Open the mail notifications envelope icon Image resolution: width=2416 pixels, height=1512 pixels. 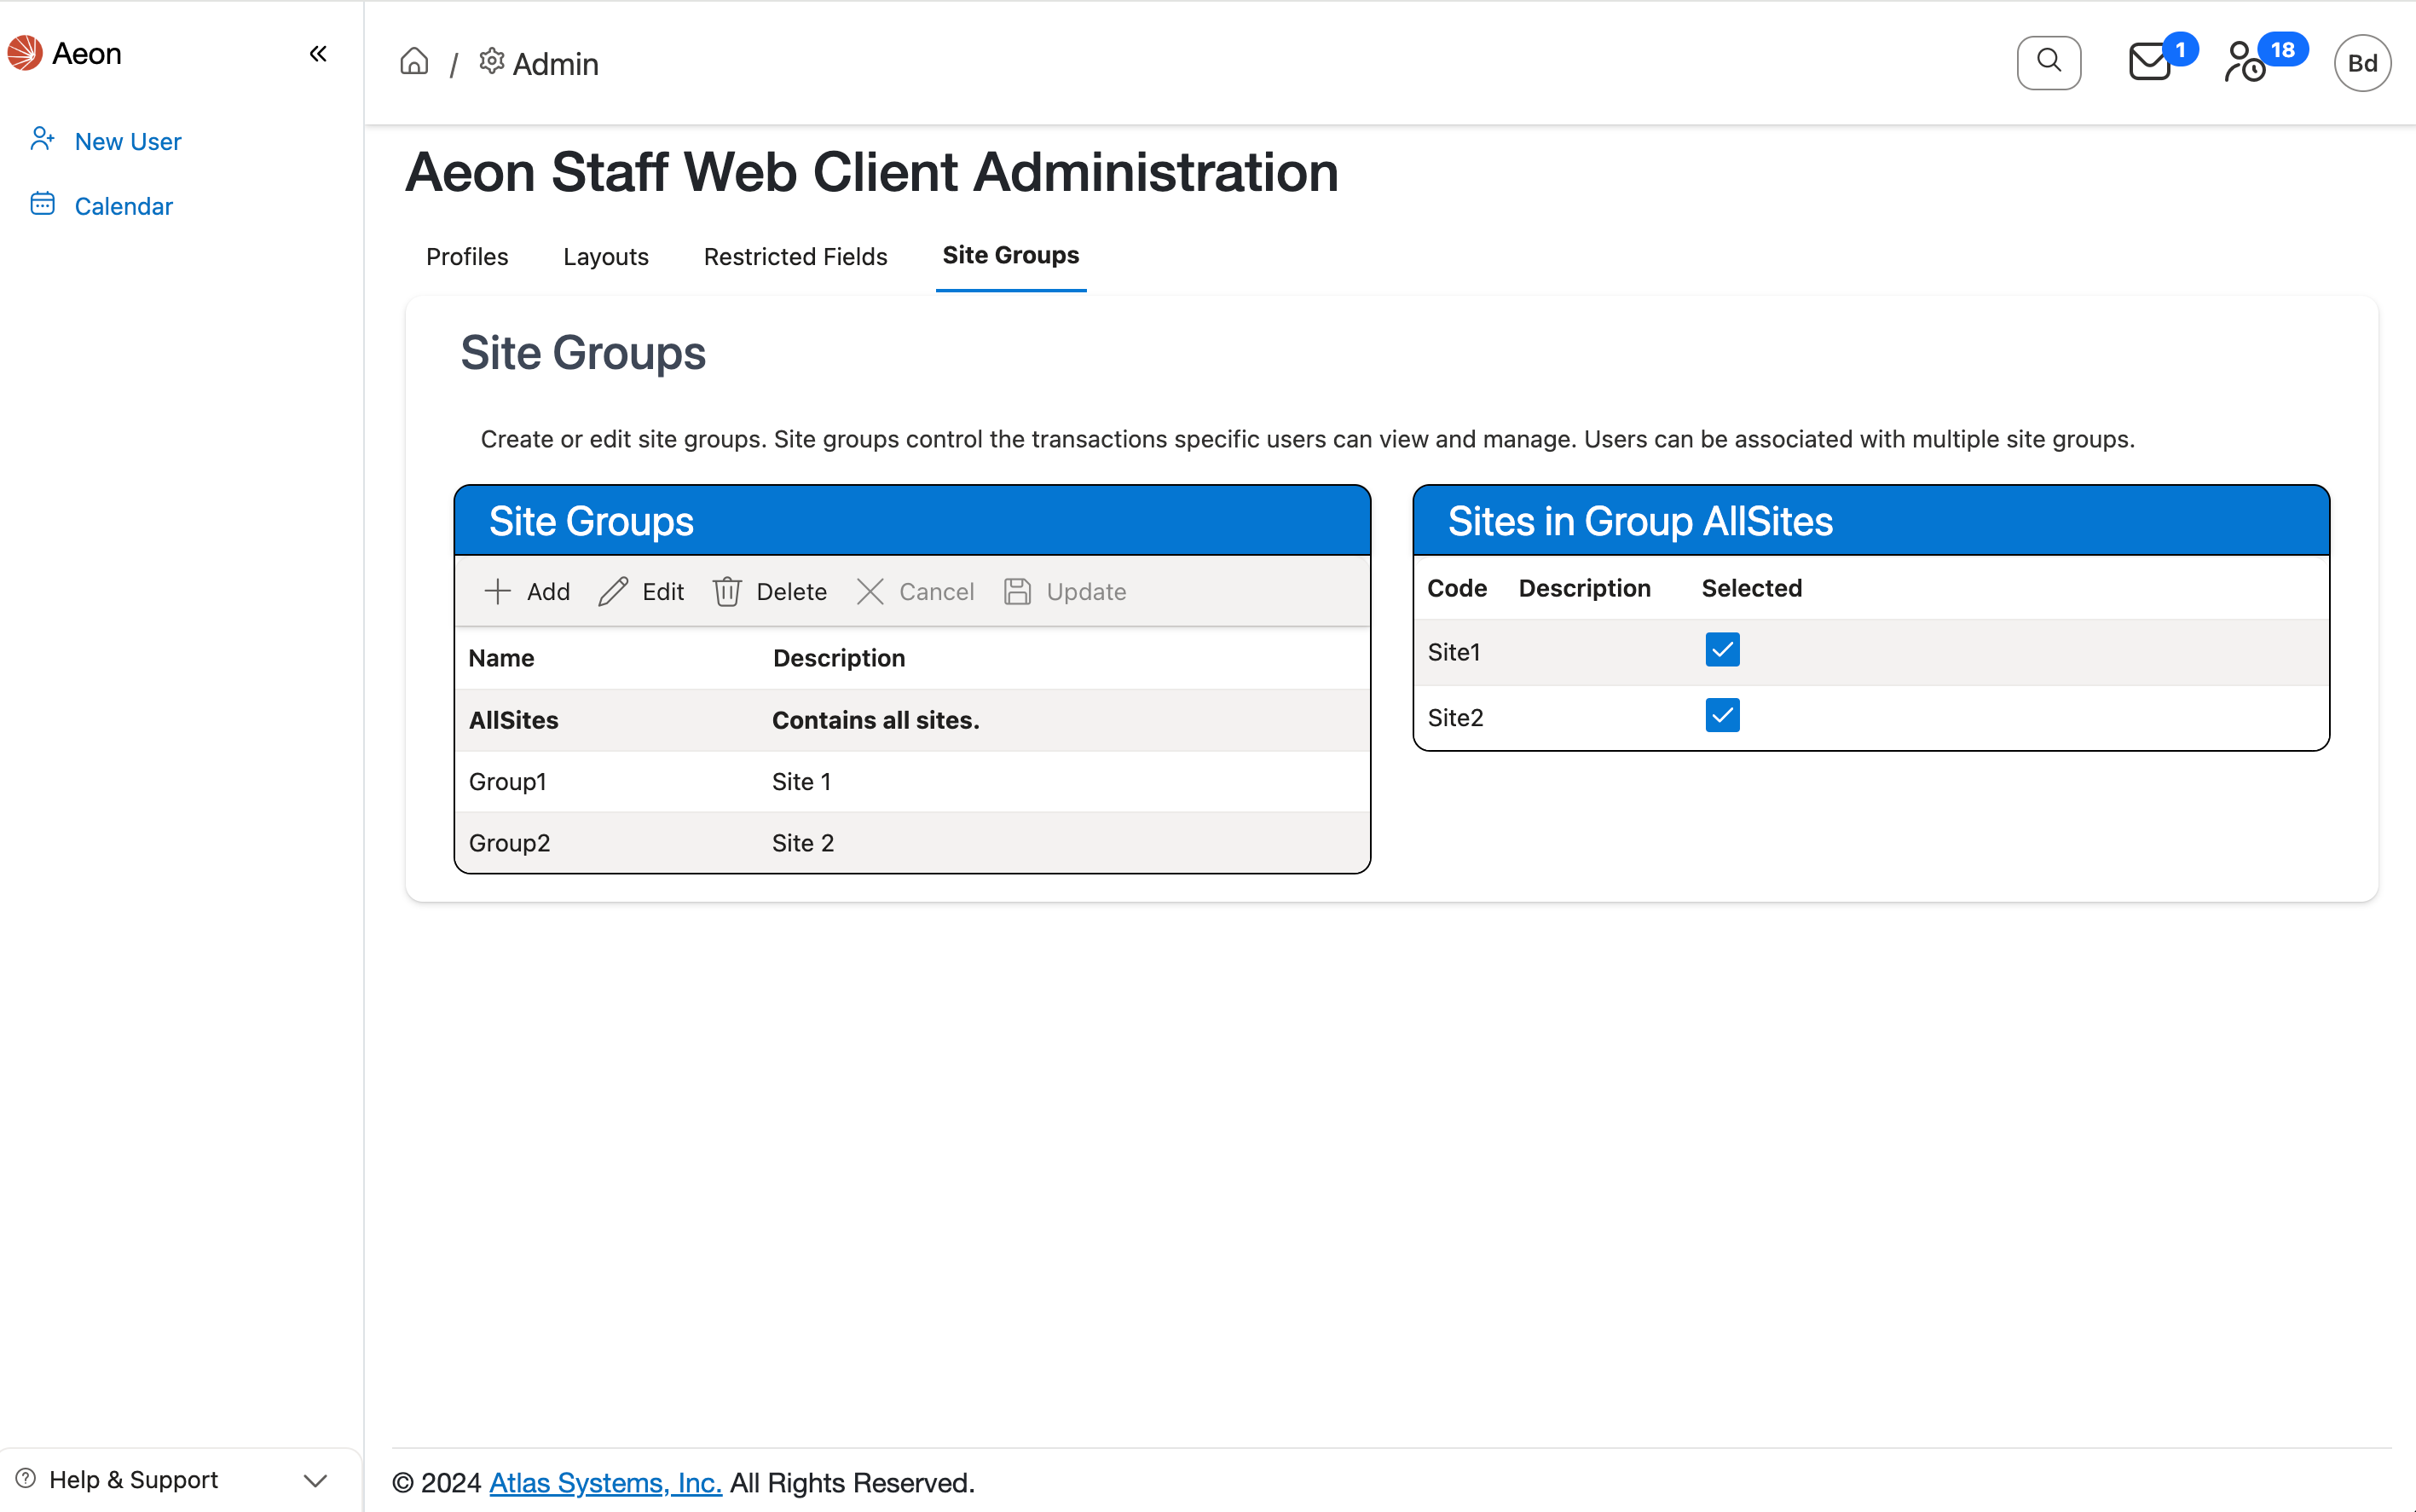2150,62
